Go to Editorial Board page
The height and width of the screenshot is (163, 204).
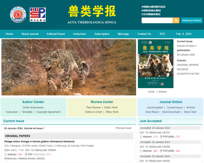[56, 34]
